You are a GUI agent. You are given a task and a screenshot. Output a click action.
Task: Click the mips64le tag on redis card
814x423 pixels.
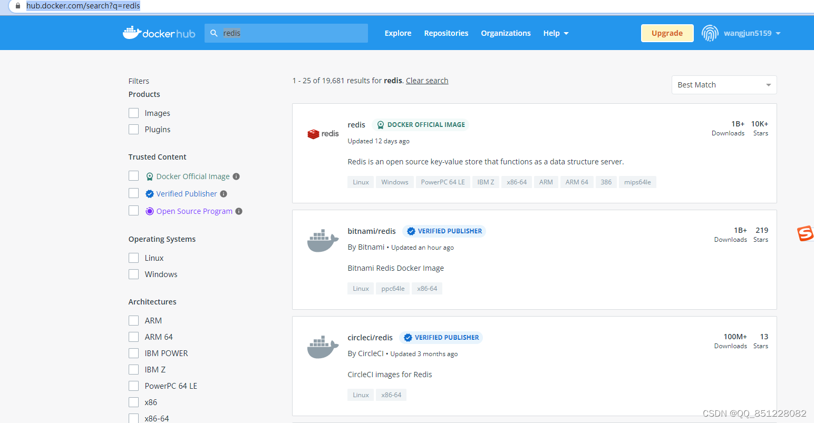tap(637, 182)
